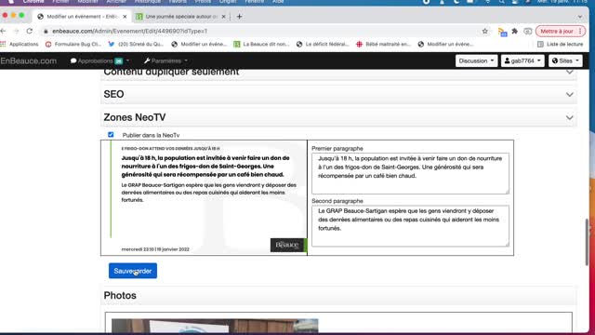The height and width of the screenshot is (335, 595).
Task: Click the site lock icon in address bar
Action: pos(46,31)
